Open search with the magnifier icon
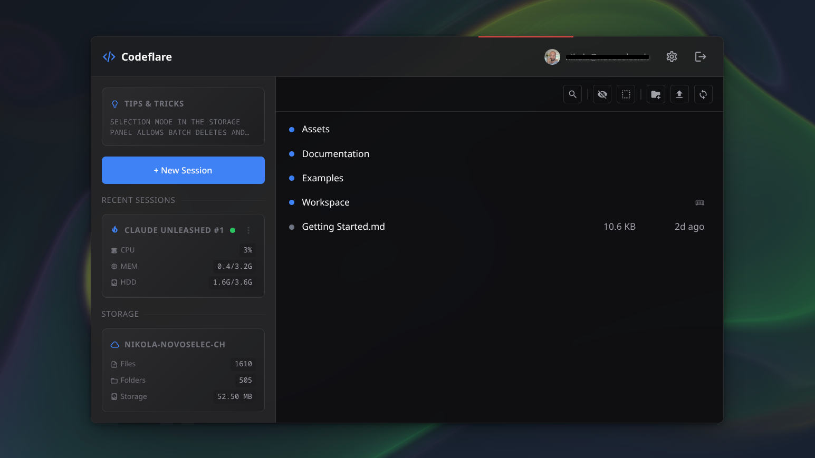 coord(572,94)
